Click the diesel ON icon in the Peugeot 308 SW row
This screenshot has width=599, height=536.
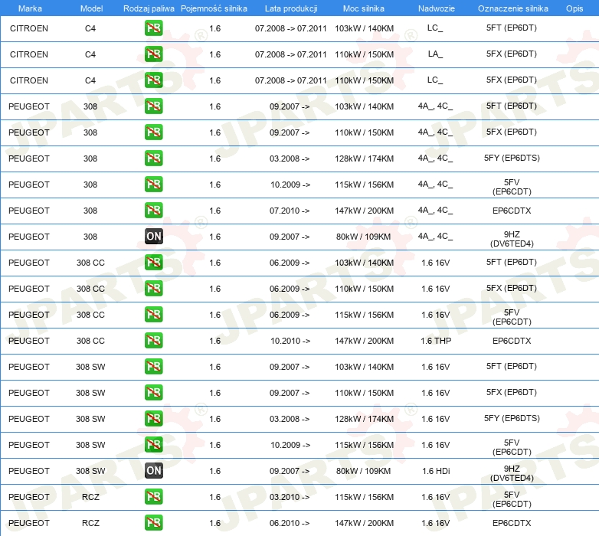coord(153,471)
